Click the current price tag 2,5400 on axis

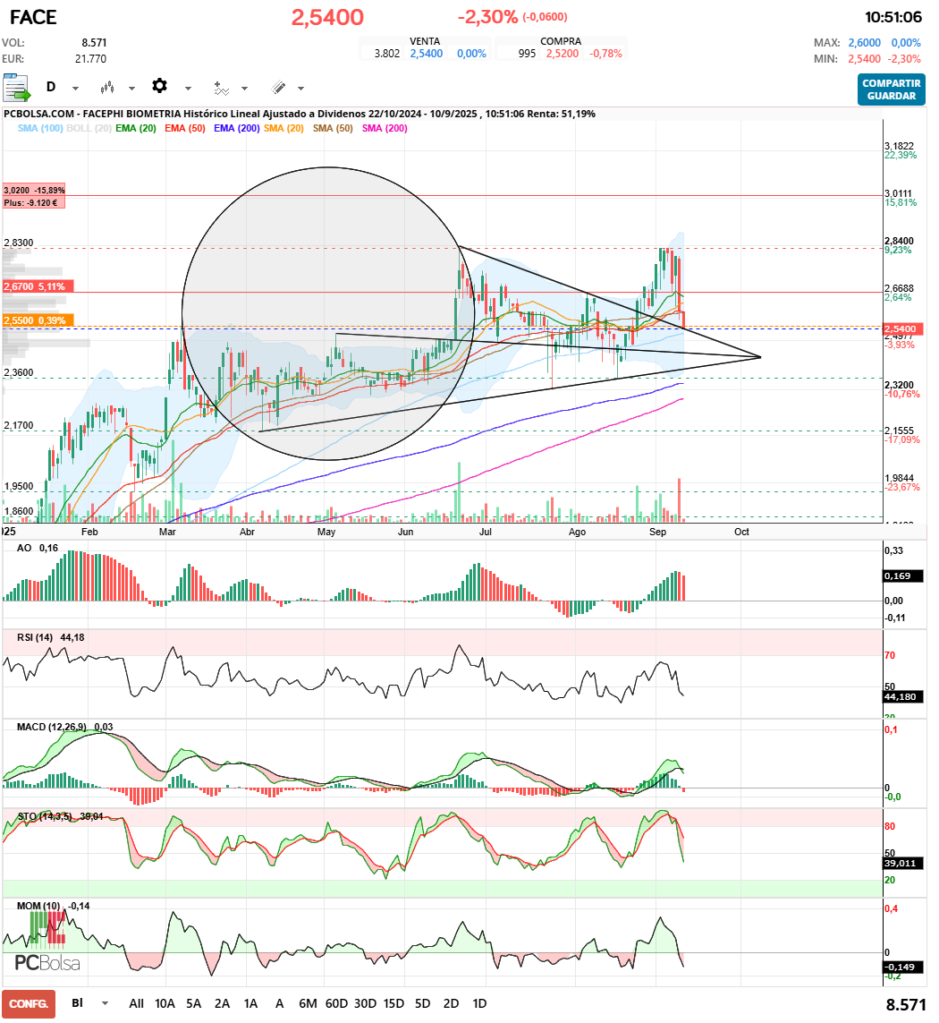(901, 328)
